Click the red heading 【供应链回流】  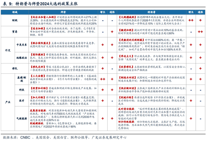click(127, 88)
